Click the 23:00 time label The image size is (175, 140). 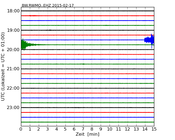pyautogui.click(x=13, y=107)
